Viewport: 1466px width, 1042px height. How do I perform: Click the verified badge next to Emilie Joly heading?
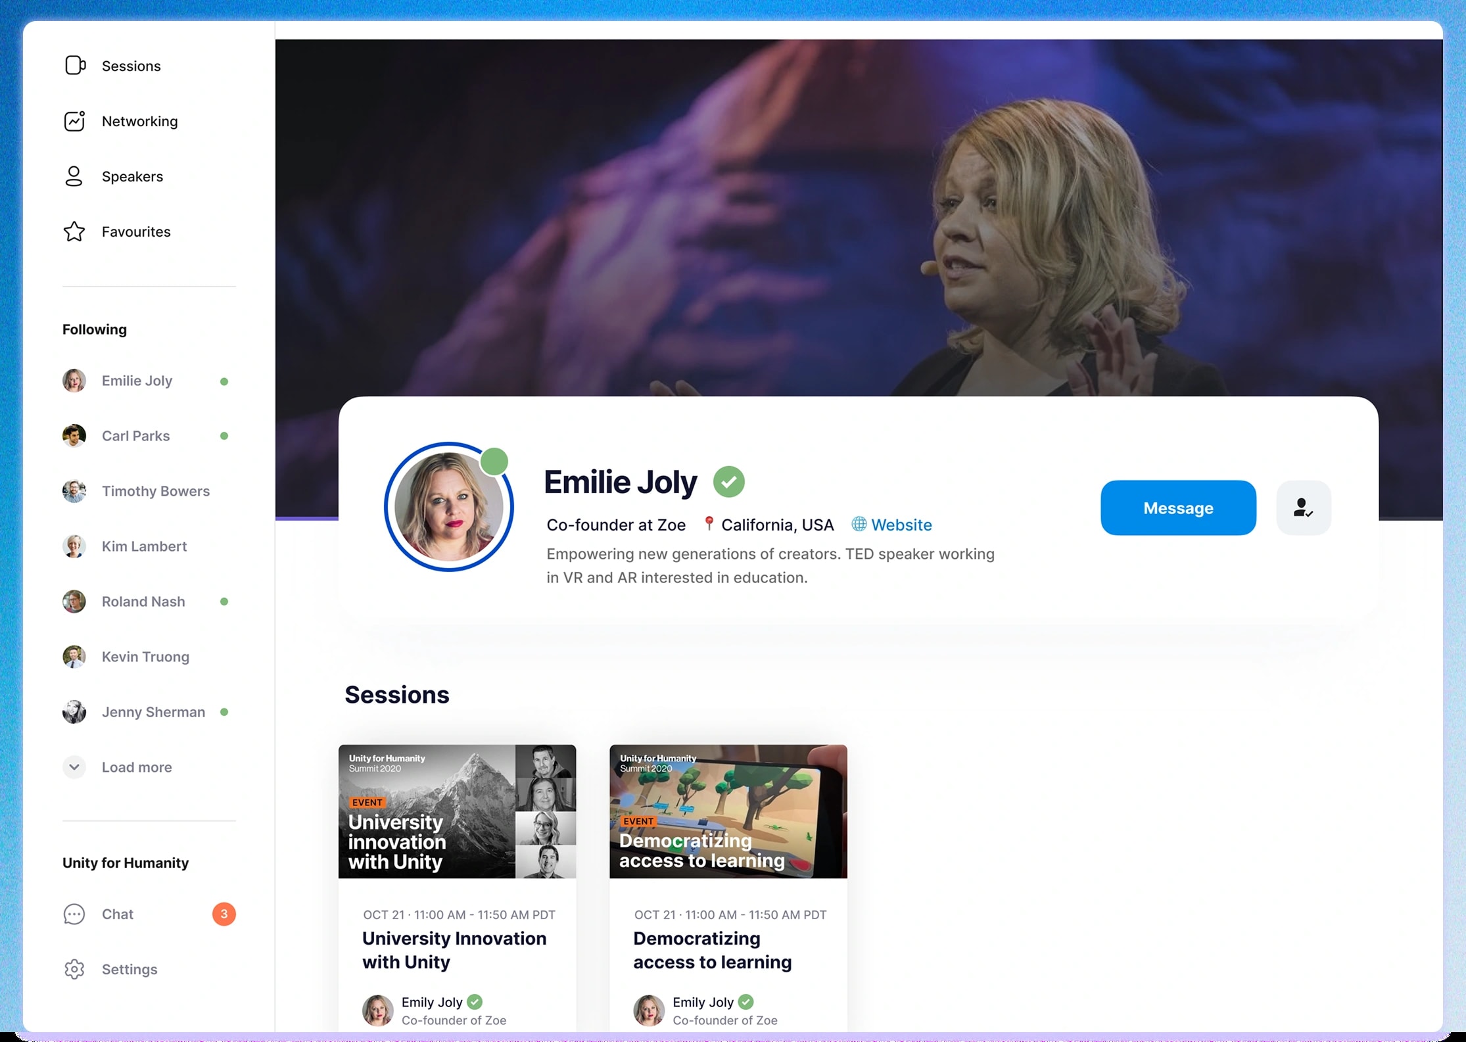pos(729,482)
